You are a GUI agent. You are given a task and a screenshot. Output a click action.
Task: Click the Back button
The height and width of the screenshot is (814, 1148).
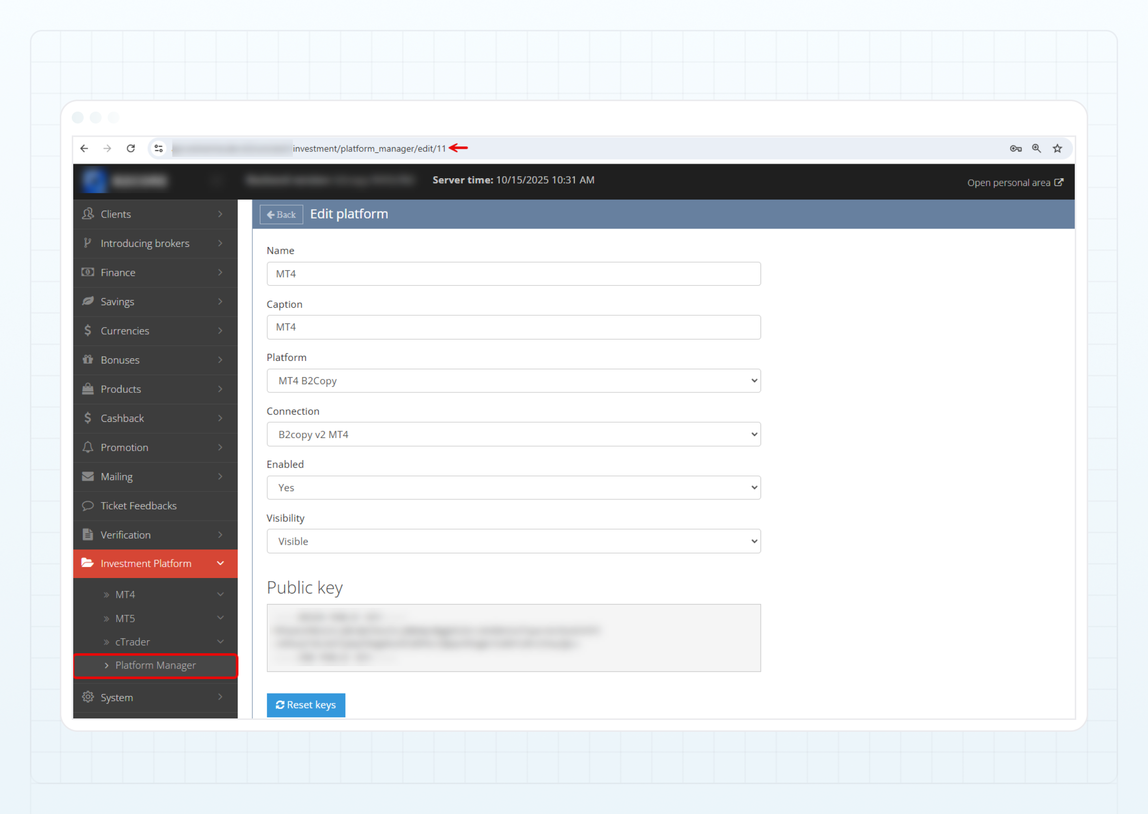coord(282,215)
